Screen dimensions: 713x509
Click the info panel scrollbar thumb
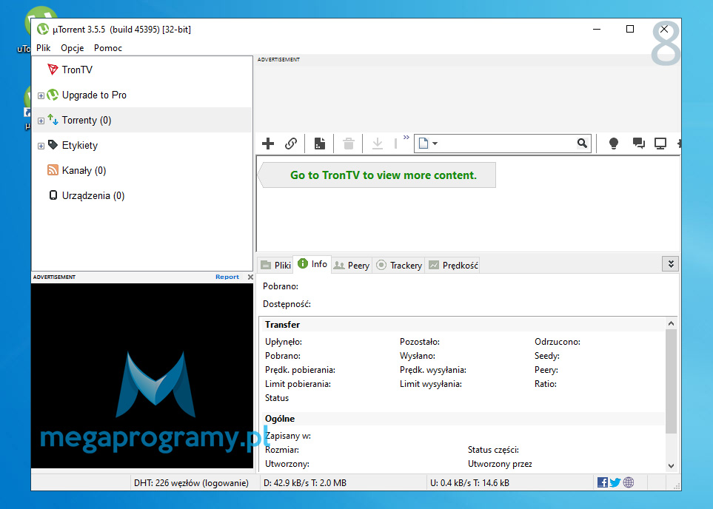tap(671, 381)
